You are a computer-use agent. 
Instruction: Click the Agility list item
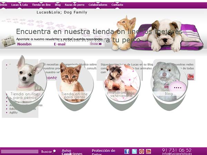[x=13, y=113]
